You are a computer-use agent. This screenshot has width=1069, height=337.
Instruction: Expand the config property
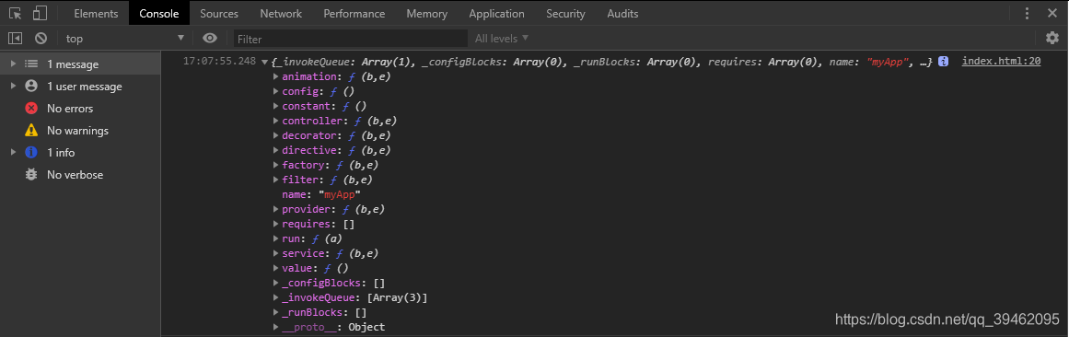276,91
